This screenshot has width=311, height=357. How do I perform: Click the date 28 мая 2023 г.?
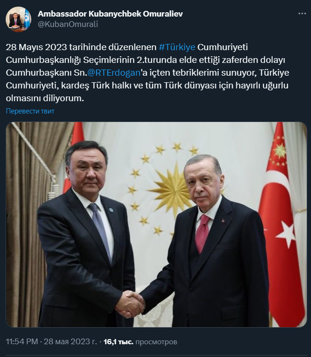(70, 341)
